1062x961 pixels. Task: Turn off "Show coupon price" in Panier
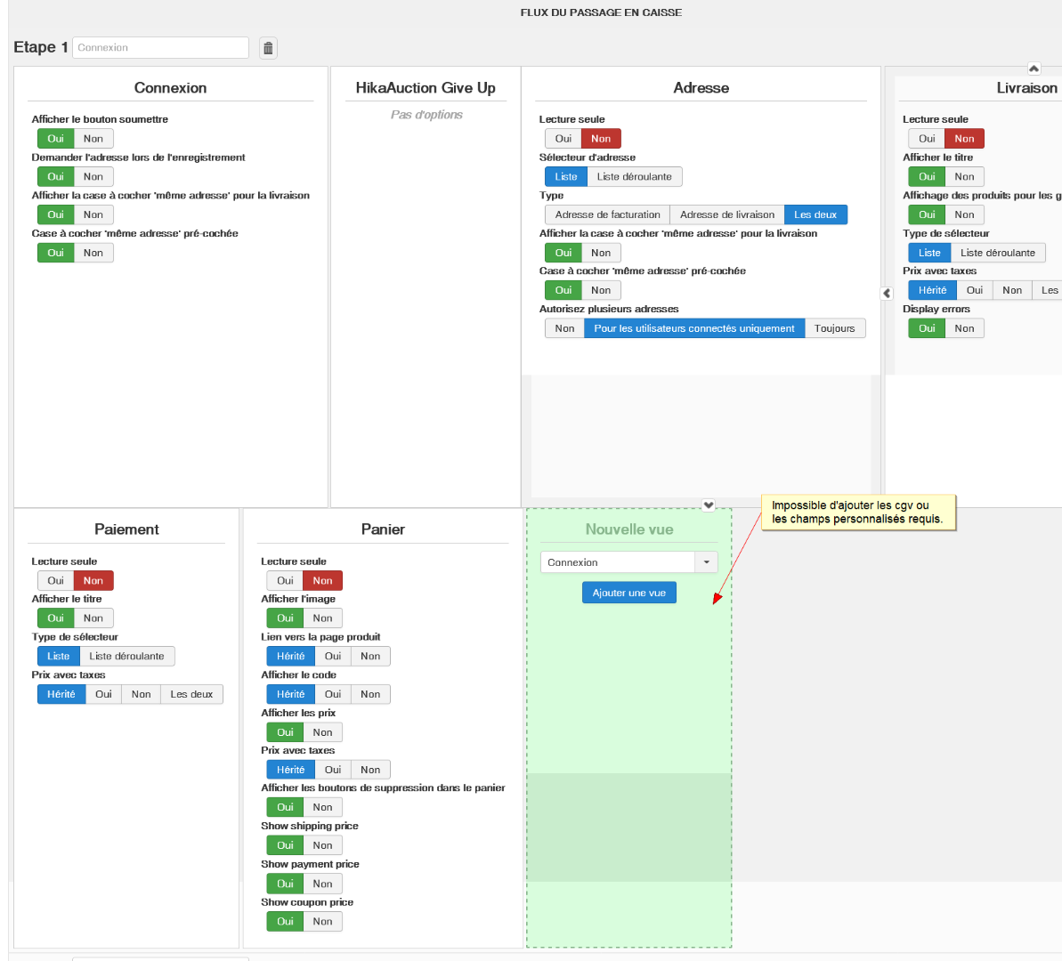(322, 922)
